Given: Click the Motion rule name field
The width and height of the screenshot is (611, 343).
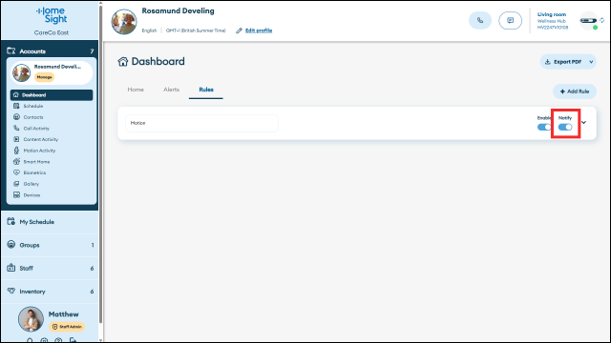Looking at the screenshot, I should [x=201, y=123].
